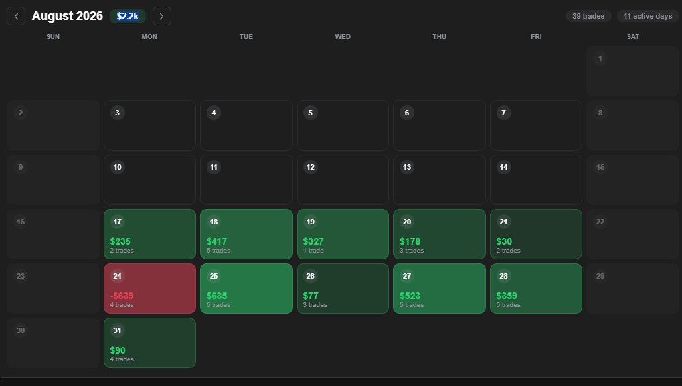Click the $30 profit value
The width and height of the screenshot is (682, 386).
coord(504,241)
